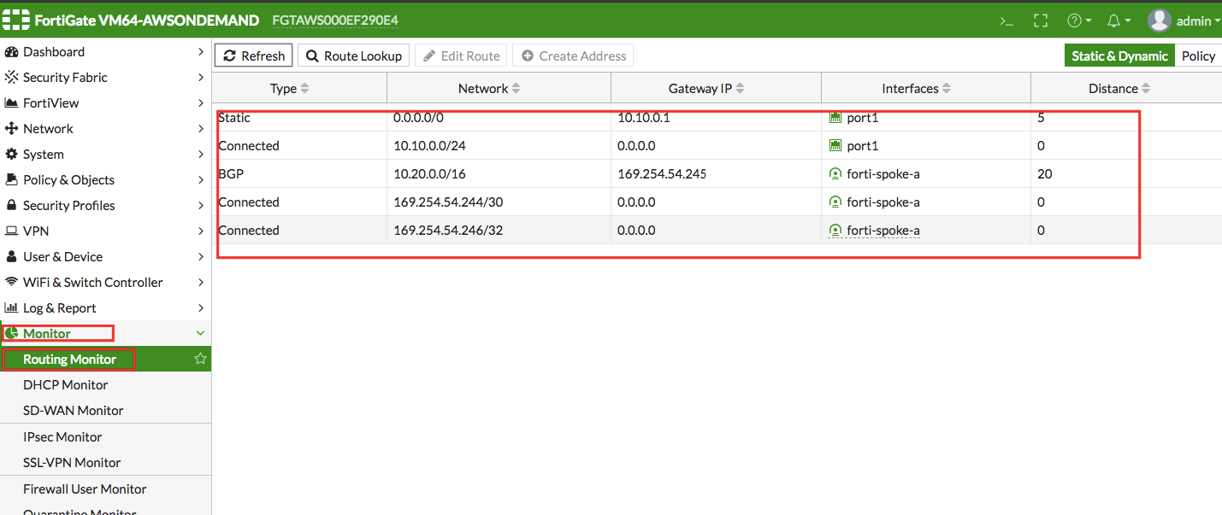Collapse the Monitor menu

pyautogui.click(x=105, y=334)
